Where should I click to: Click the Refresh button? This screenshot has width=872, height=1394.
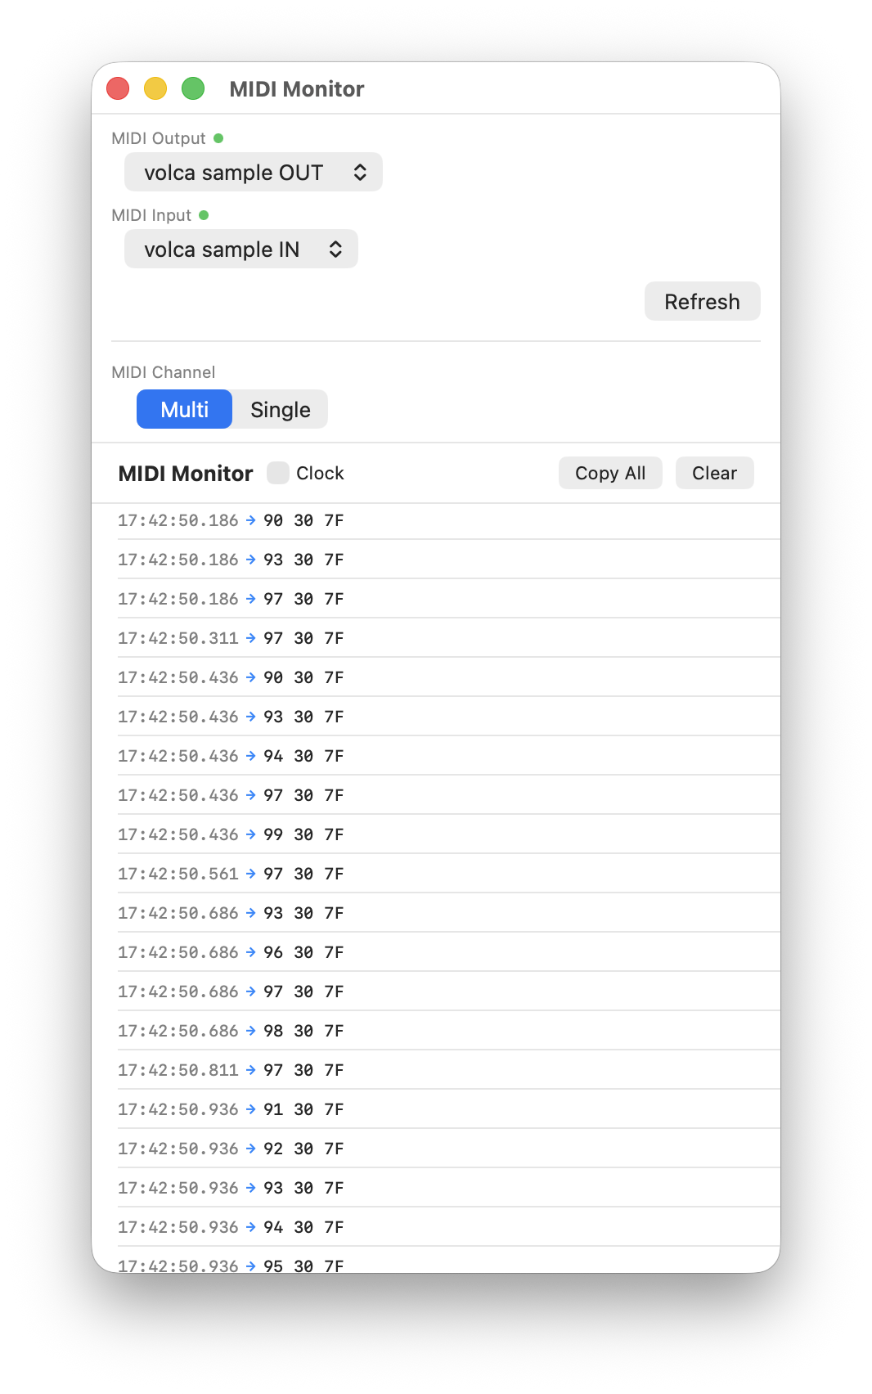point(702,301)
